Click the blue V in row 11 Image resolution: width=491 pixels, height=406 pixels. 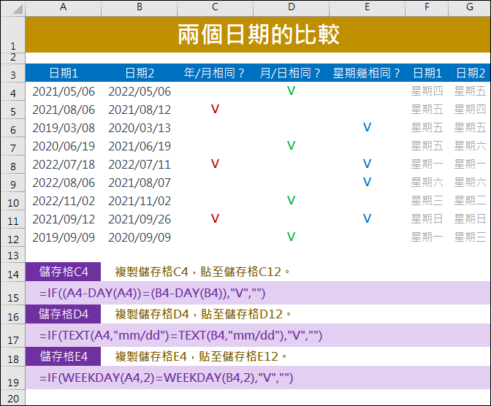pyautogui.click(x=367, y=218)
